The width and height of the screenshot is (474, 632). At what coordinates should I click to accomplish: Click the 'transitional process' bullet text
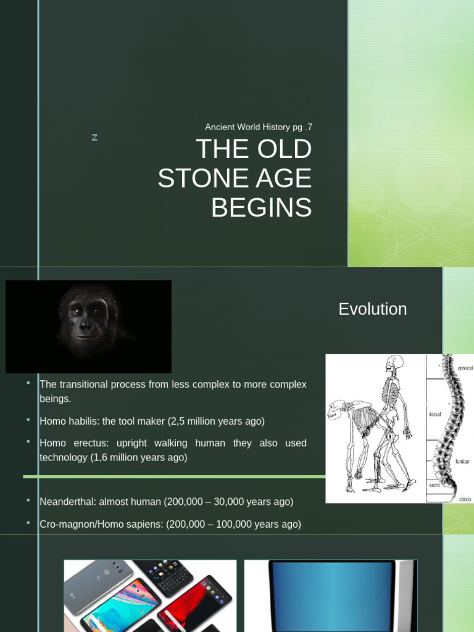[173, 391]
